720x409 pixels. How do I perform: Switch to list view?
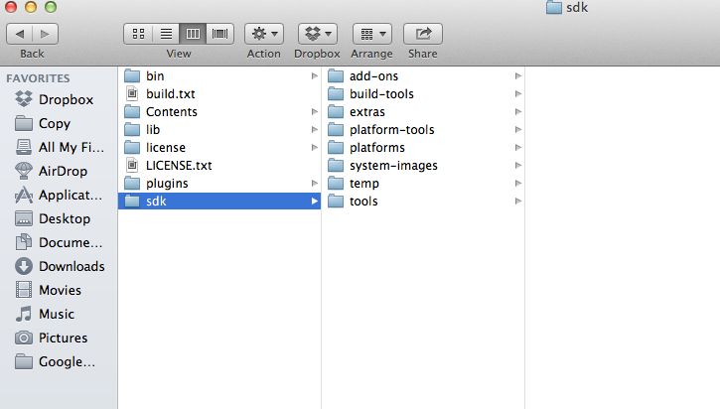(166, 34)
